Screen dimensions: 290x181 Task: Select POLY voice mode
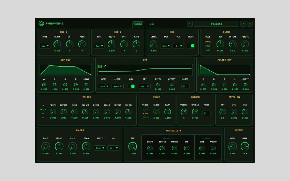145,110
